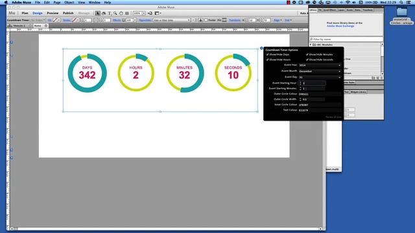This screenshot has width=415, height=233.
Task: Open the View menu
Action: point(81,3)
